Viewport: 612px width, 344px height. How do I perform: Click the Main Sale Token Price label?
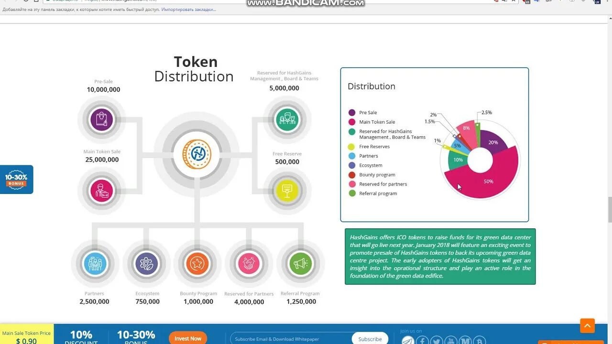coord(26,333)
